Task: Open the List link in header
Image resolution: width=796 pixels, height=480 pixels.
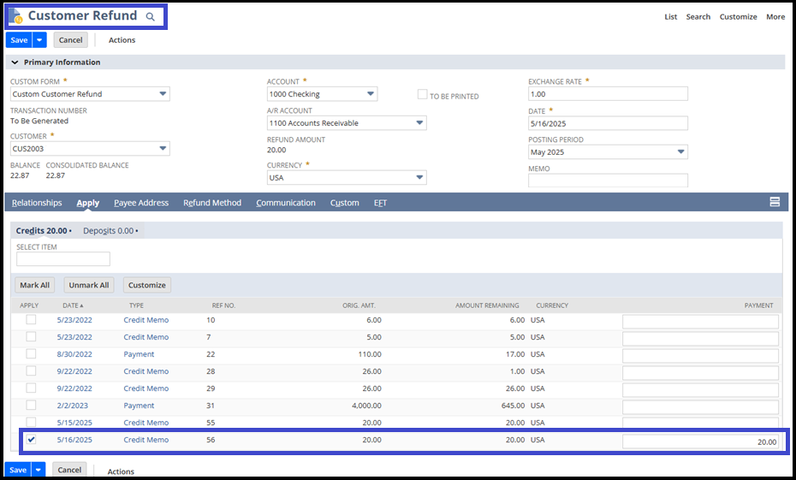Action: 671,17
